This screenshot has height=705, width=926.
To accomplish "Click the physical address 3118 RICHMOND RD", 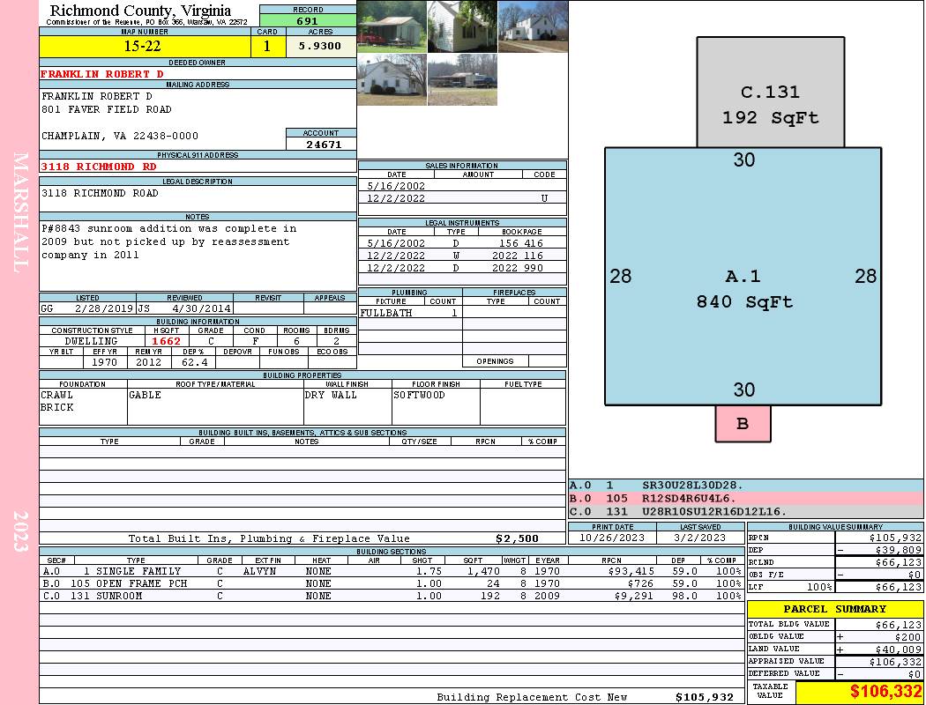I will [100, 167].
